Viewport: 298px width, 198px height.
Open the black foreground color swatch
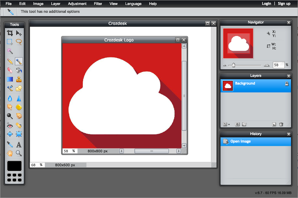(x=15, y=166)
